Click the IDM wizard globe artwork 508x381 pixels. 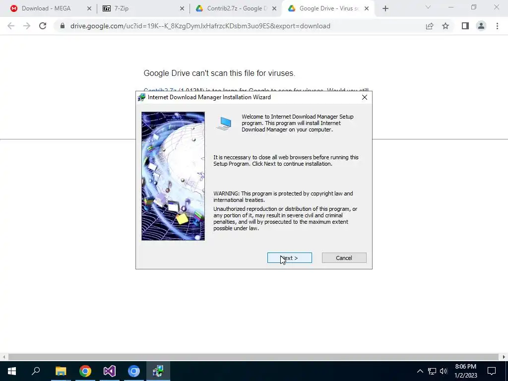pos(173,176)
